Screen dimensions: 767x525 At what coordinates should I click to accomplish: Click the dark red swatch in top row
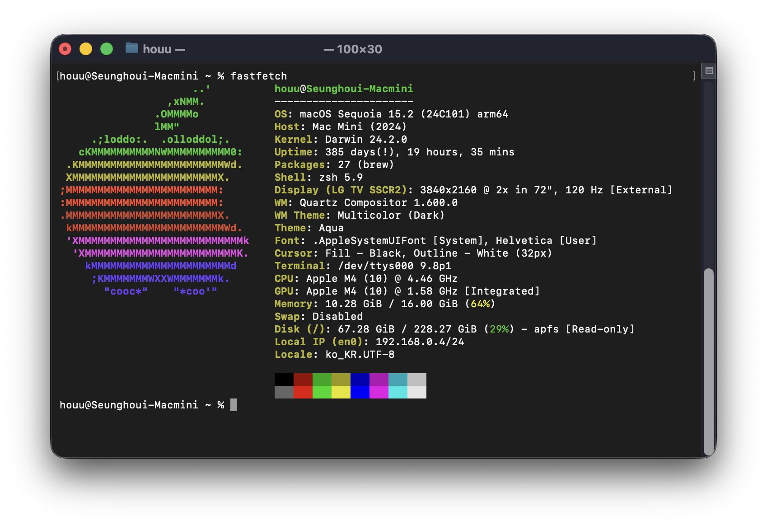(303, 380)
